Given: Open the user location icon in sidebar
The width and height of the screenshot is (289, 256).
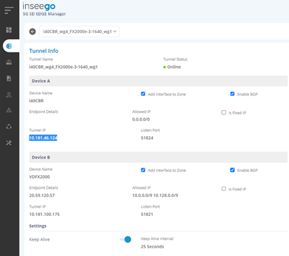Looking at the screenshot, I should coord(9,95).
